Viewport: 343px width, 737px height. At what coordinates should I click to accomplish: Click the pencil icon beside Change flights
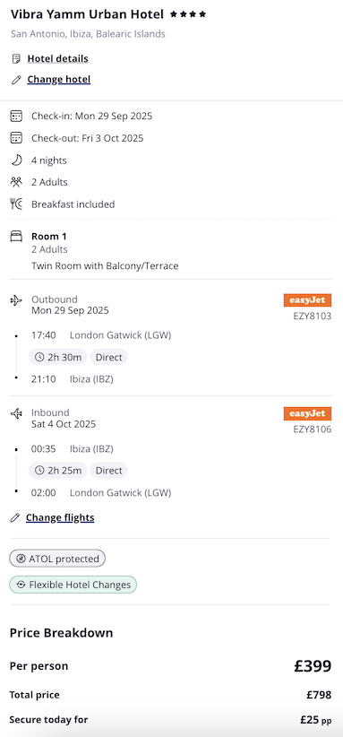coord(15,518)
